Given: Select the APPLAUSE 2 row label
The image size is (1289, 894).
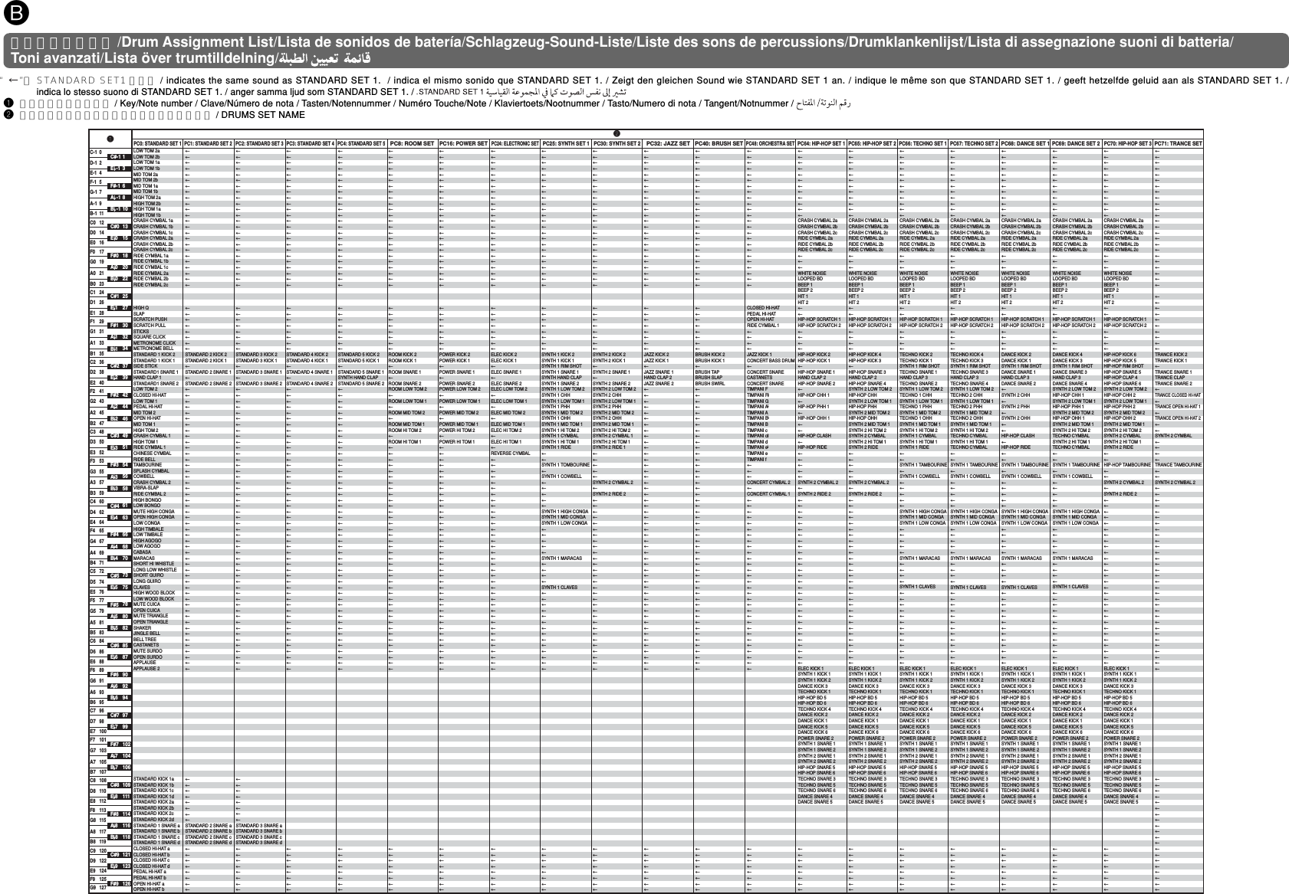Looking at the screenshot, I should (x=146, y=668).
